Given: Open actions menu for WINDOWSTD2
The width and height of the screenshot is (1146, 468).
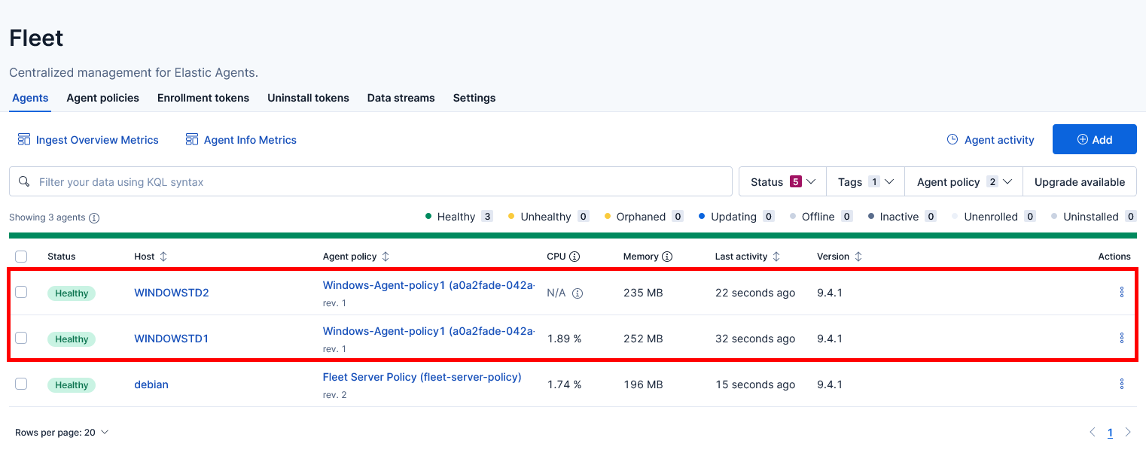Looking at the screenshot, I should [x=1122, y=292].
